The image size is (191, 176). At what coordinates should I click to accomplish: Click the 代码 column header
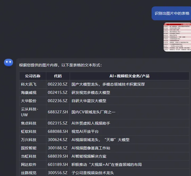[58, 76]
